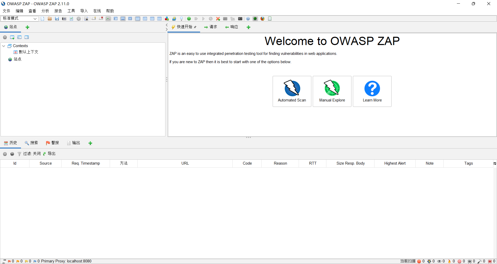
Task: Click the continue play arrow in toolbar
Action: [203, 19]
